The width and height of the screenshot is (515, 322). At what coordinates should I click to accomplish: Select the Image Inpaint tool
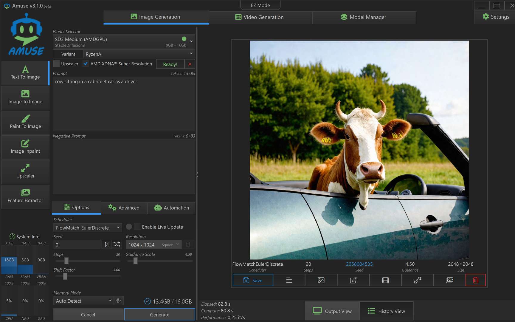point(25,147)
